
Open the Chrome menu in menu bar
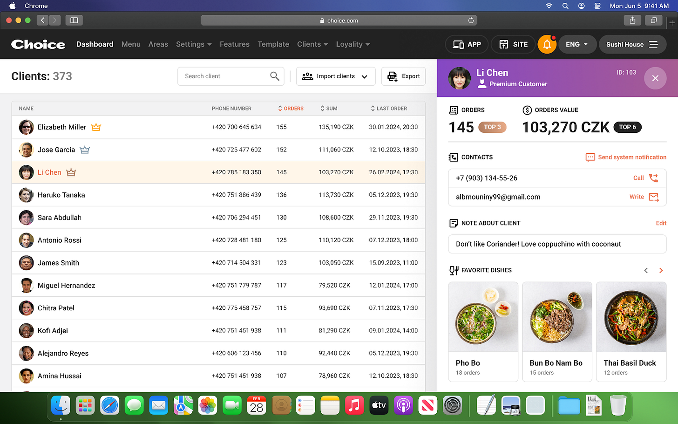coord(36,6)
